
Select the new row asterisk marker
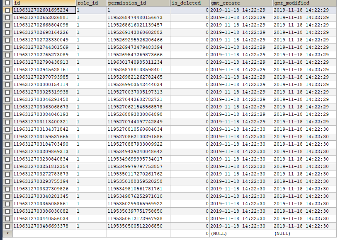(x=7, y=234)
